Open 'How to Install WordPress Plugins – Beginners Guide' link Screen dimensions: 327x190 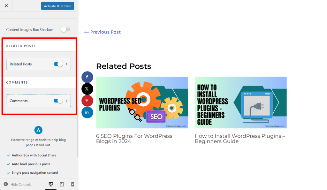(x=240, y=139)
